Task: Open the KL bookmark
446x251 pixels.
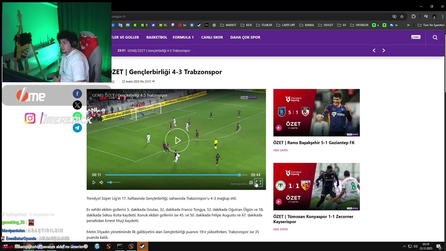Action: click(163, 25)
